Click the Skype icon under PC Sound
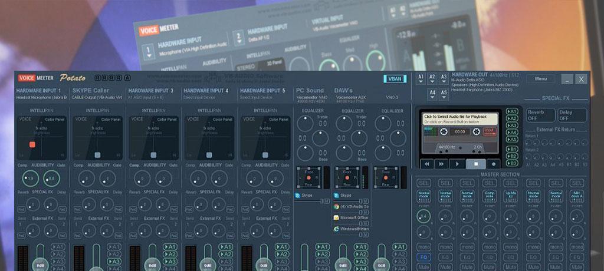Screen dimensions: 604x271 pyautogui.click(x=297, y=196)
